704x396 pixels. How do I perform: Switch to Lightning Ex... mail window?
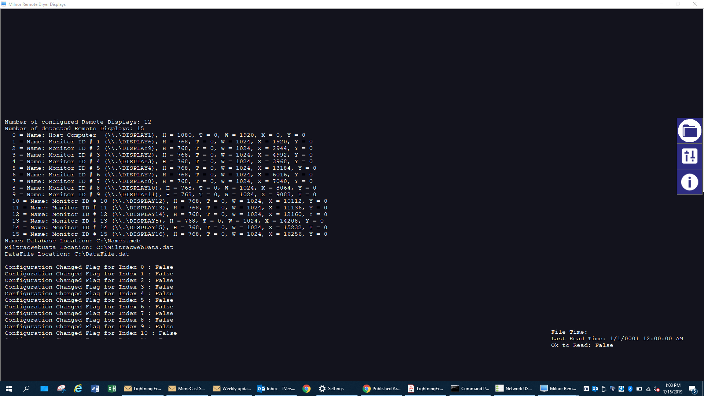[143, 389]
